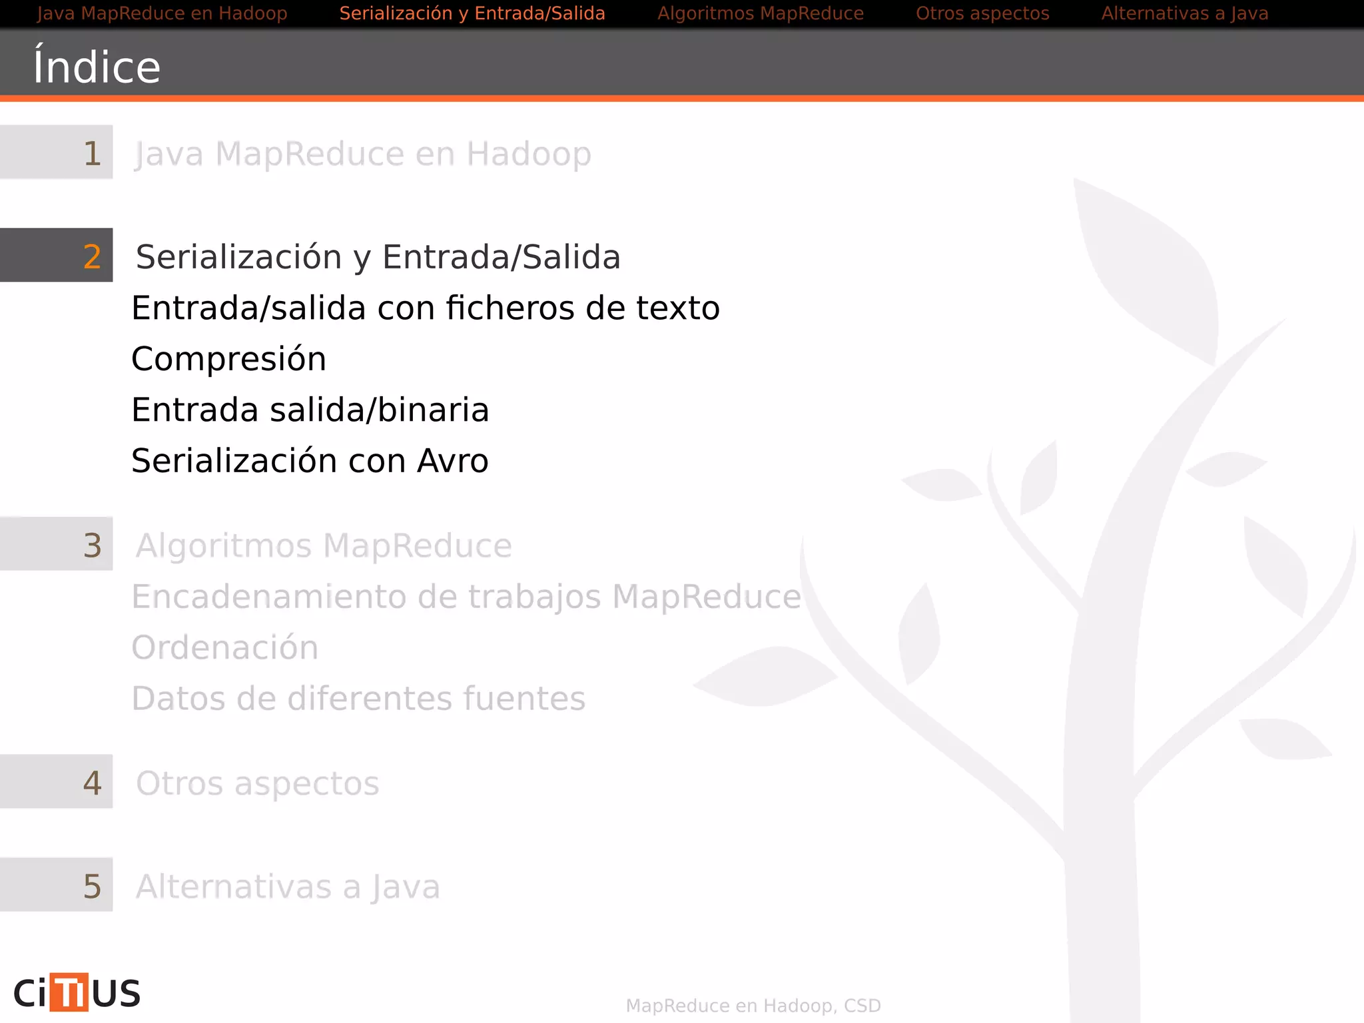
Task: Click the section number 1 box
Action: pos(57,152)
